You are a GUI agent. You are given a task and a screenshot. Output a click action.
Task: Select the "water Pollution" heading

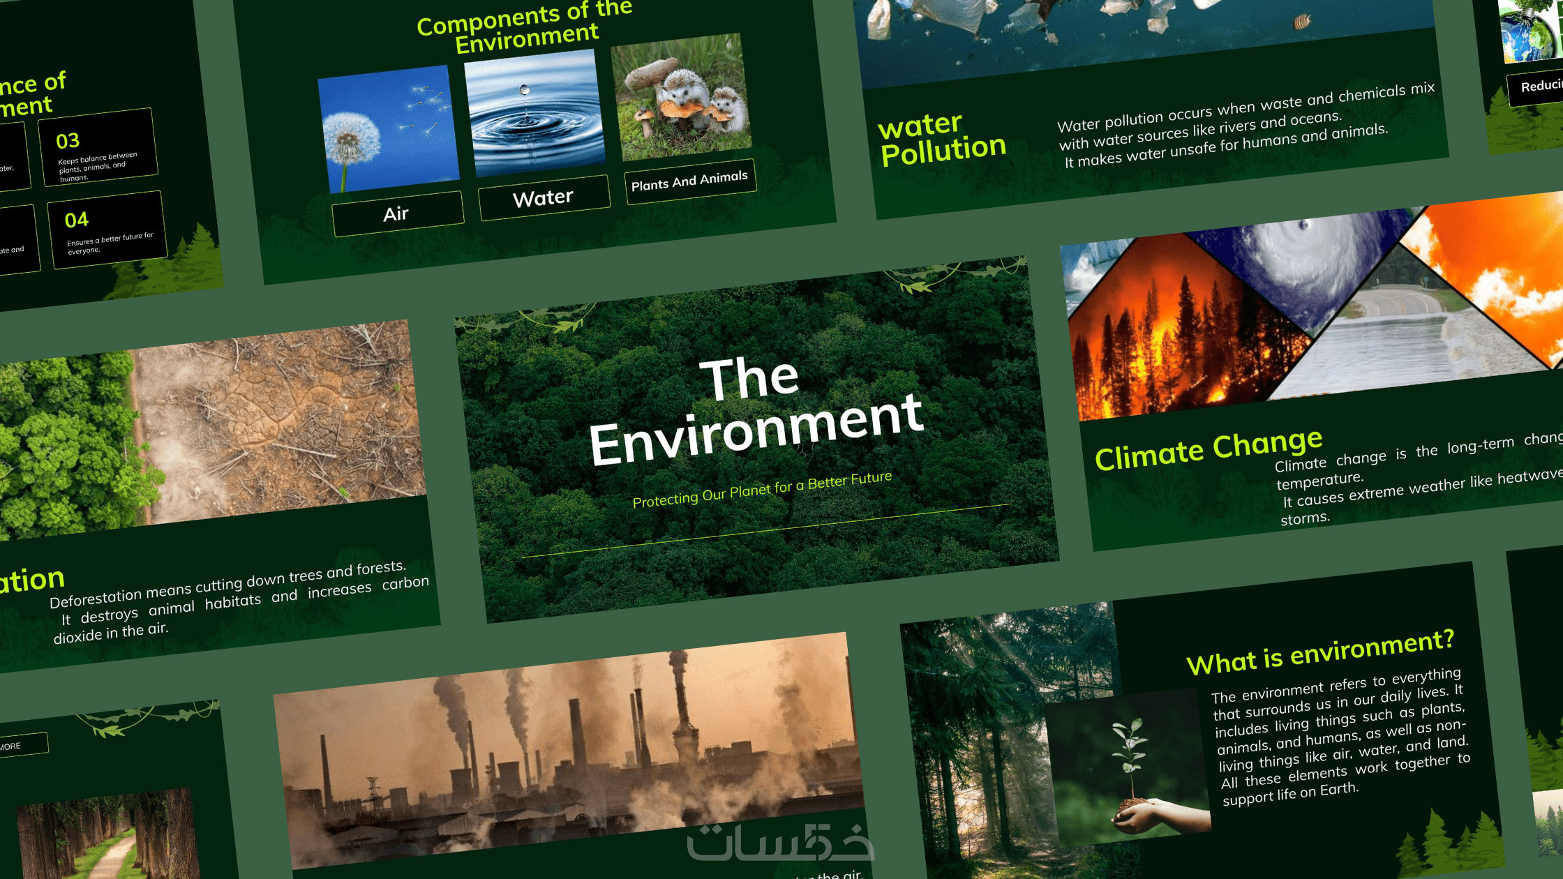tap(941, 139)
